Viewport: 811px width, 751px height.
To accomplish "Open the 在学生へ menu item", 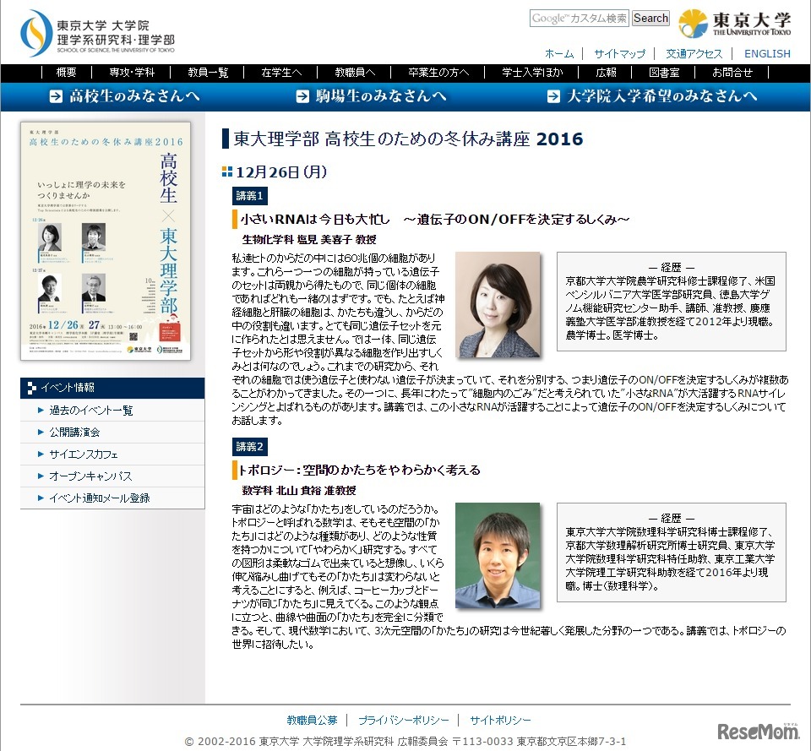I will tap(281, 73).
